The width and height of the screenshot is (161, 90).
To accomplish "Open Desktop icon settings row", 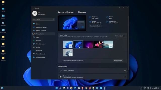I will point(93,70).
